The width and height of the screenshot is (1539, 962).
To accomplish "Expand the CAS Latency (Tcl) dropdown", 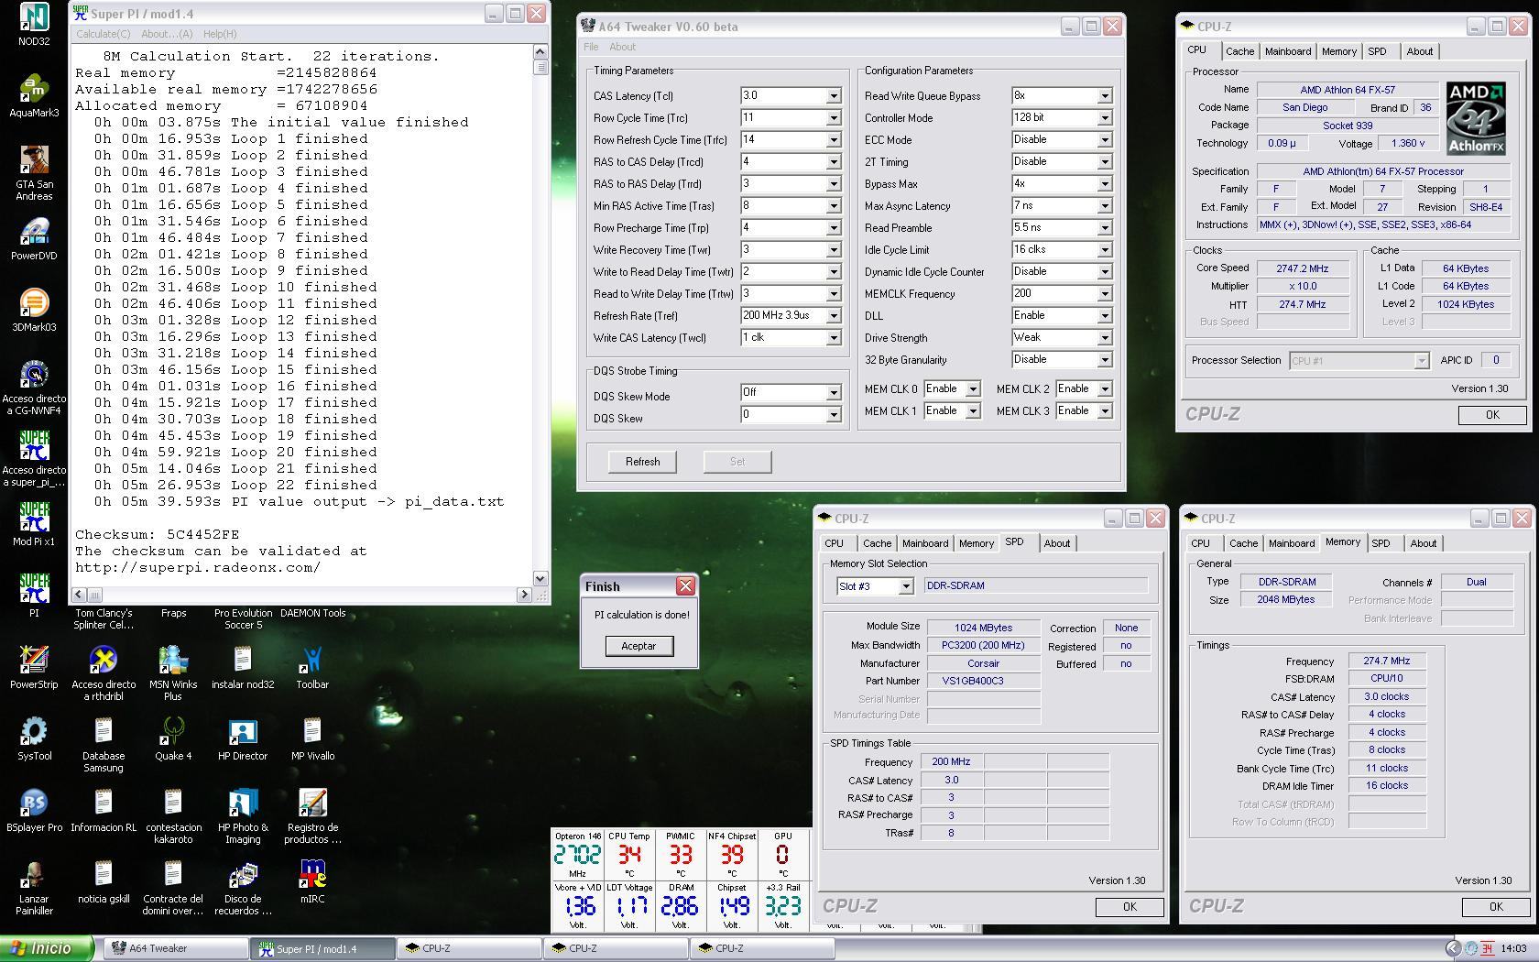I will click(x=834, y=96).
